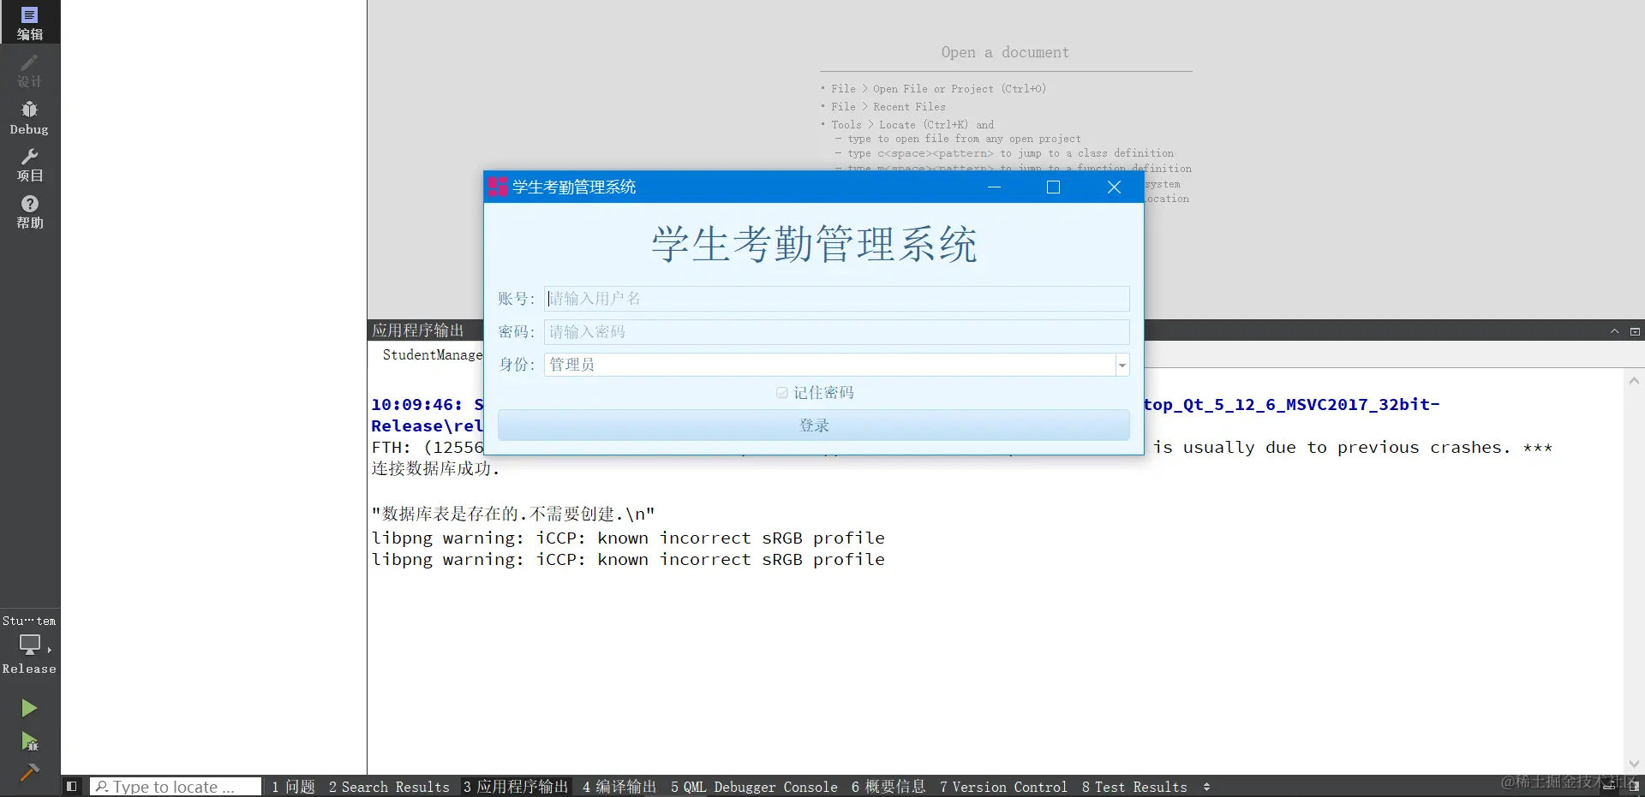Open the output panes selector arrows
The height and width of the screenshot is (797, 1645).
coord(1206,786)
